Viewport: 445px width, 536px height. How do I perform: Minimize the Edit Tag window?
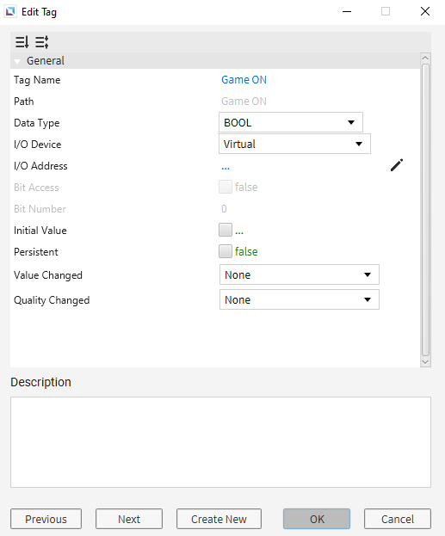pos(347,11)
